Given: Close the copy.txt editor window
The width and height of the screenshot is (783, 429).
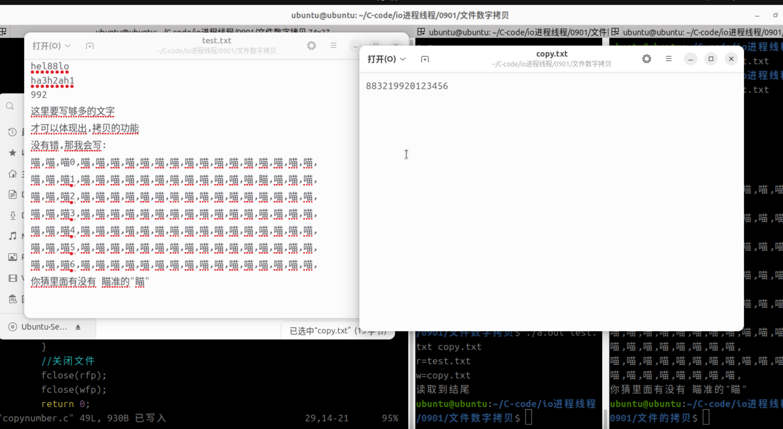Looking at the screenshot, I should [731, 59].
